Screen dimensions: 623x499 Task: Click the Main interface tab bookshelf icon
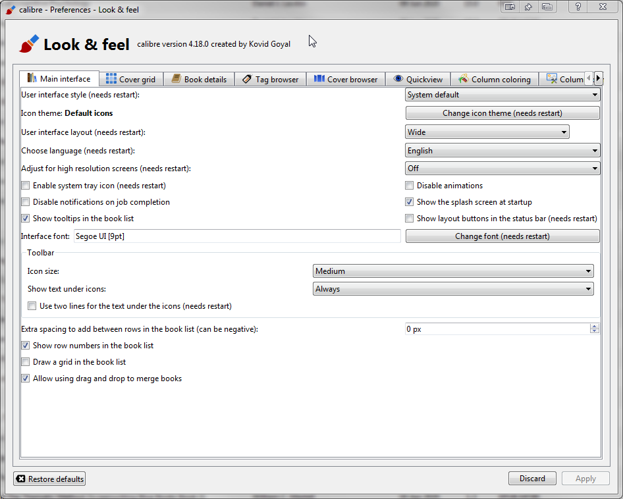tap(32, 78)
